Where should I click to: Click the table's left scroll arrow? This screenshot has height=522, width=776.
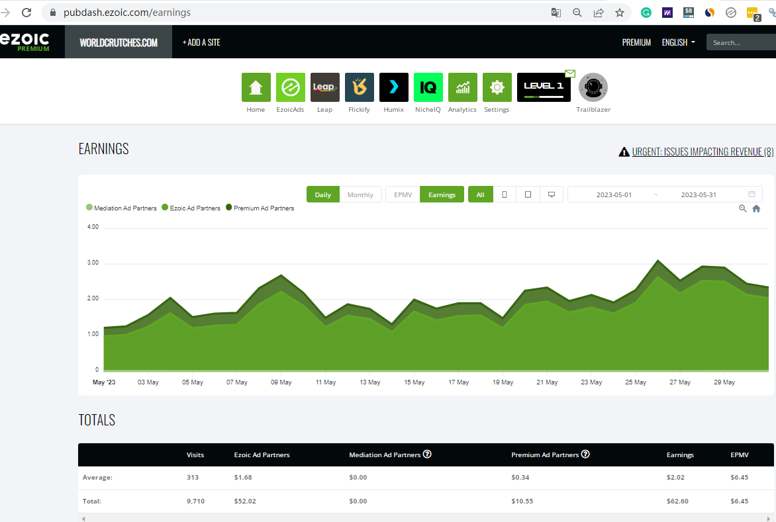tap(83, 519)
